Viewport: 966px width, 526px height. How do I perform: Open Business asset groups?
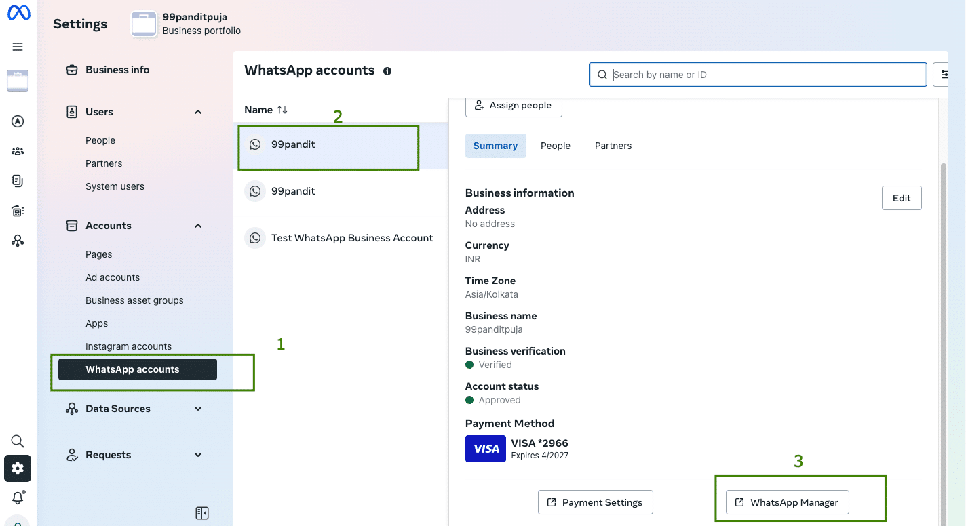(134, 300)
